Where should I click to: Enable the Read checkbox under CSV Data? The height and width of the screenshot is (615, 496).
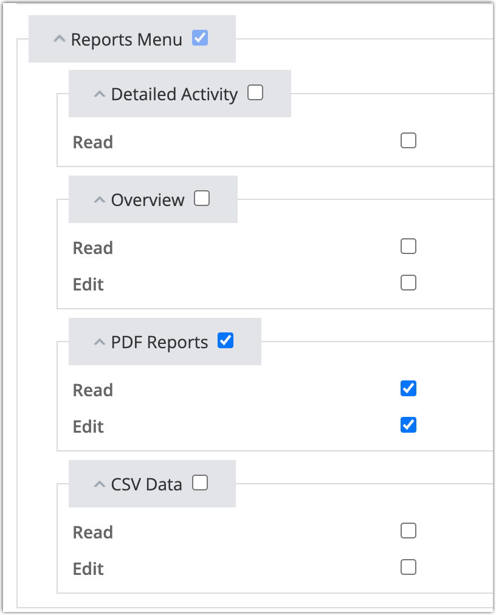pyautogui.click(x=408, y=531)
